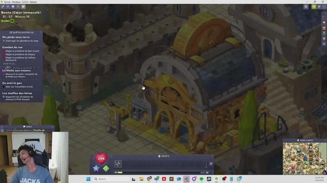This screenshot has height=183, width=327.
Task: Click the add-bar plus button in Objets
Action: tap(211, 164)
